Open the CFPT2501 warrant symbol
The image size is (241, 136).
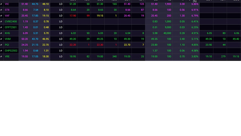click(x=11, y=27)
